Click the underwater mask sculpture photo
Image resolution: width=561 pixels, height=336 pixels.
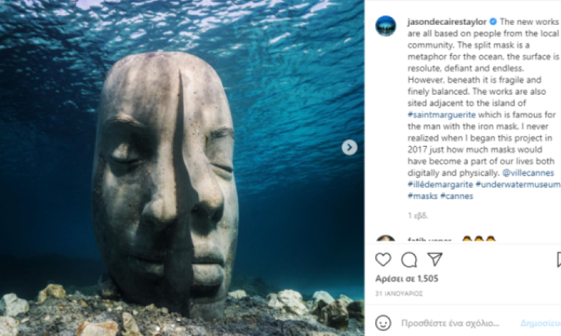click(x=182, y=168)
